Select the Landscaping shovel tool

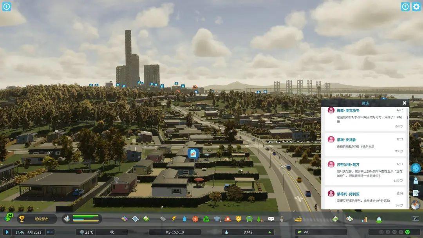[282, 219]
